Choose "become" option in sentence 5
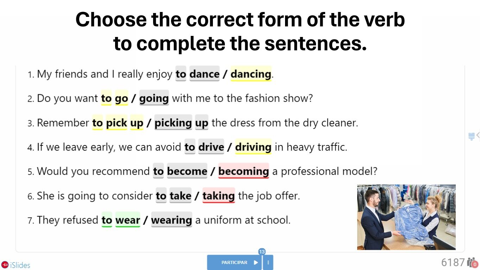This screenshot has height=270, width=480. coord(187,171)
